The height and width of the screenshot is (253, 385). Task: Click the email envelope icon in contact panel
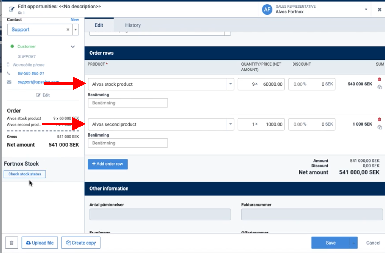[x=9, y=82]
